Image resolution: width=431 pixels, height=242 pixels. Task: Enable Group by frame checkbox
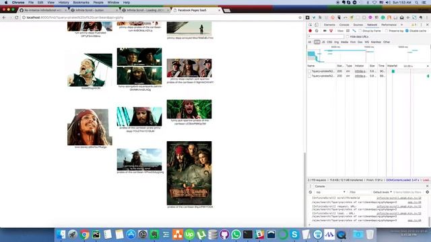(x=360, y=31)
